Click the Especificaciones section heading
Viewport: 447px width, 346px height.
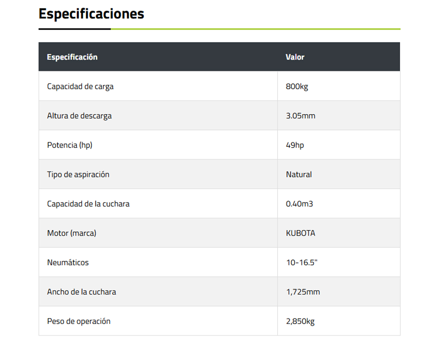(x=91, y=14)
